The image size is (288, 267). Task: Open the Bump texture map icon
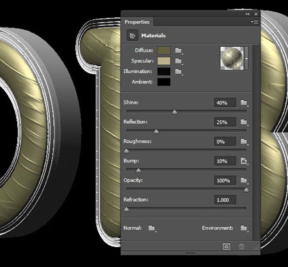[x=244, y=161]
